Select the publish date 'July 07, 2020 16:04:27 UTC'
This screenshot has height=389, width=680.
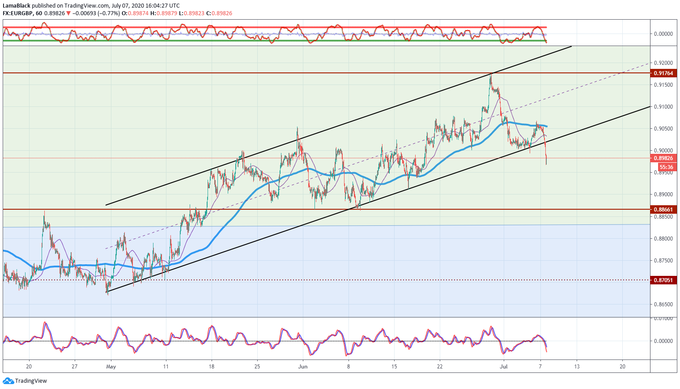coord(145,6)
